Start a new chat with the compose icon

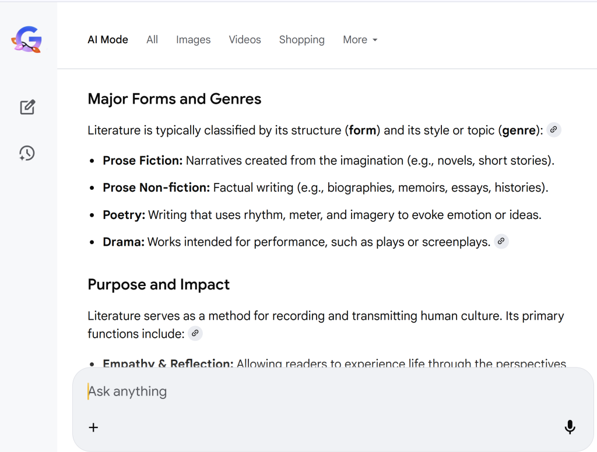click(x=27, y=107)
